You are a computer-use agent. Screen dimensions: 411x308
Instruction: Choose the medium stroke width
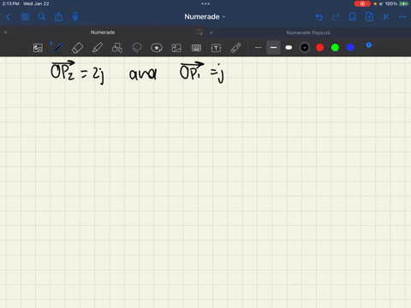(273, 48)
